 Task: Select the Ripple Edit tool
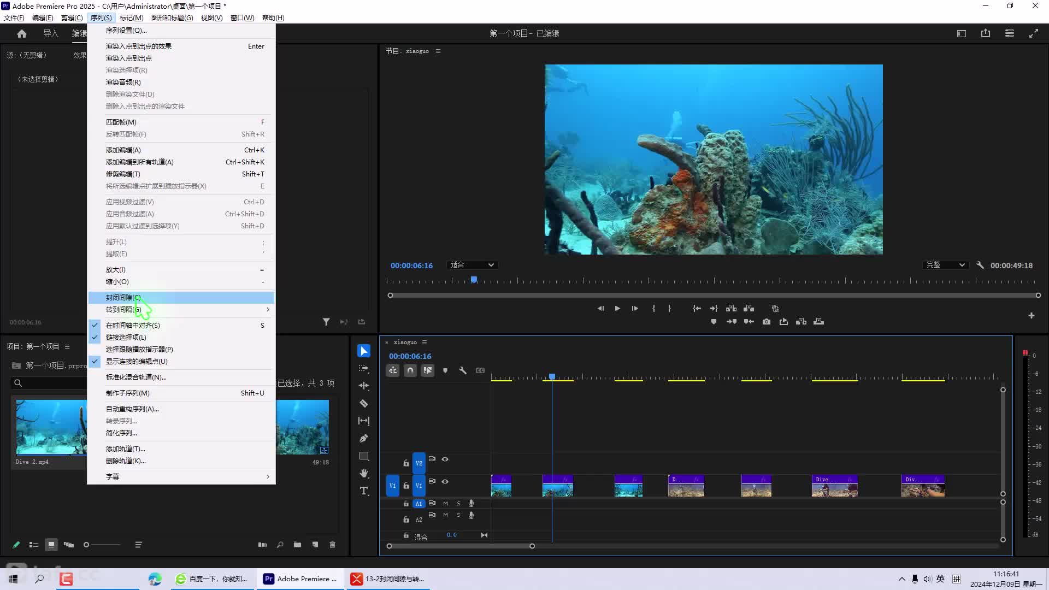(364, 386)
